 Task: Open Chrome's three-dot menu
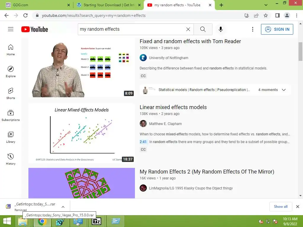click(296, 15)
